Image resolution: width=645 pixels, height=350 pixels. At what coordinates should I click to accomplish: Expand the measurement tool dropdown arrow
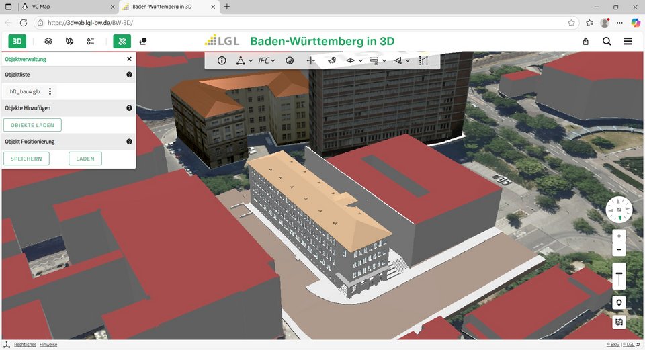[x=251, y=61]
